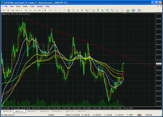Set timeframe to MN monthly

[39, 10]
